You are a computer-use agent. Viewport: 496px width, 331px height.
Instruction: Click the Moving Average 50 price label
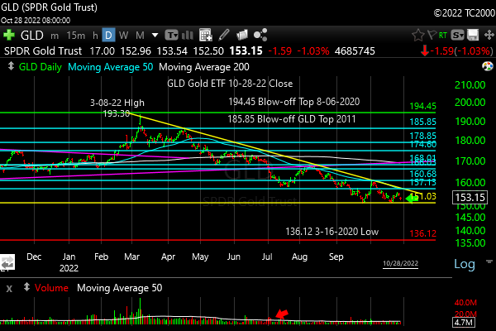click(110, 67)
